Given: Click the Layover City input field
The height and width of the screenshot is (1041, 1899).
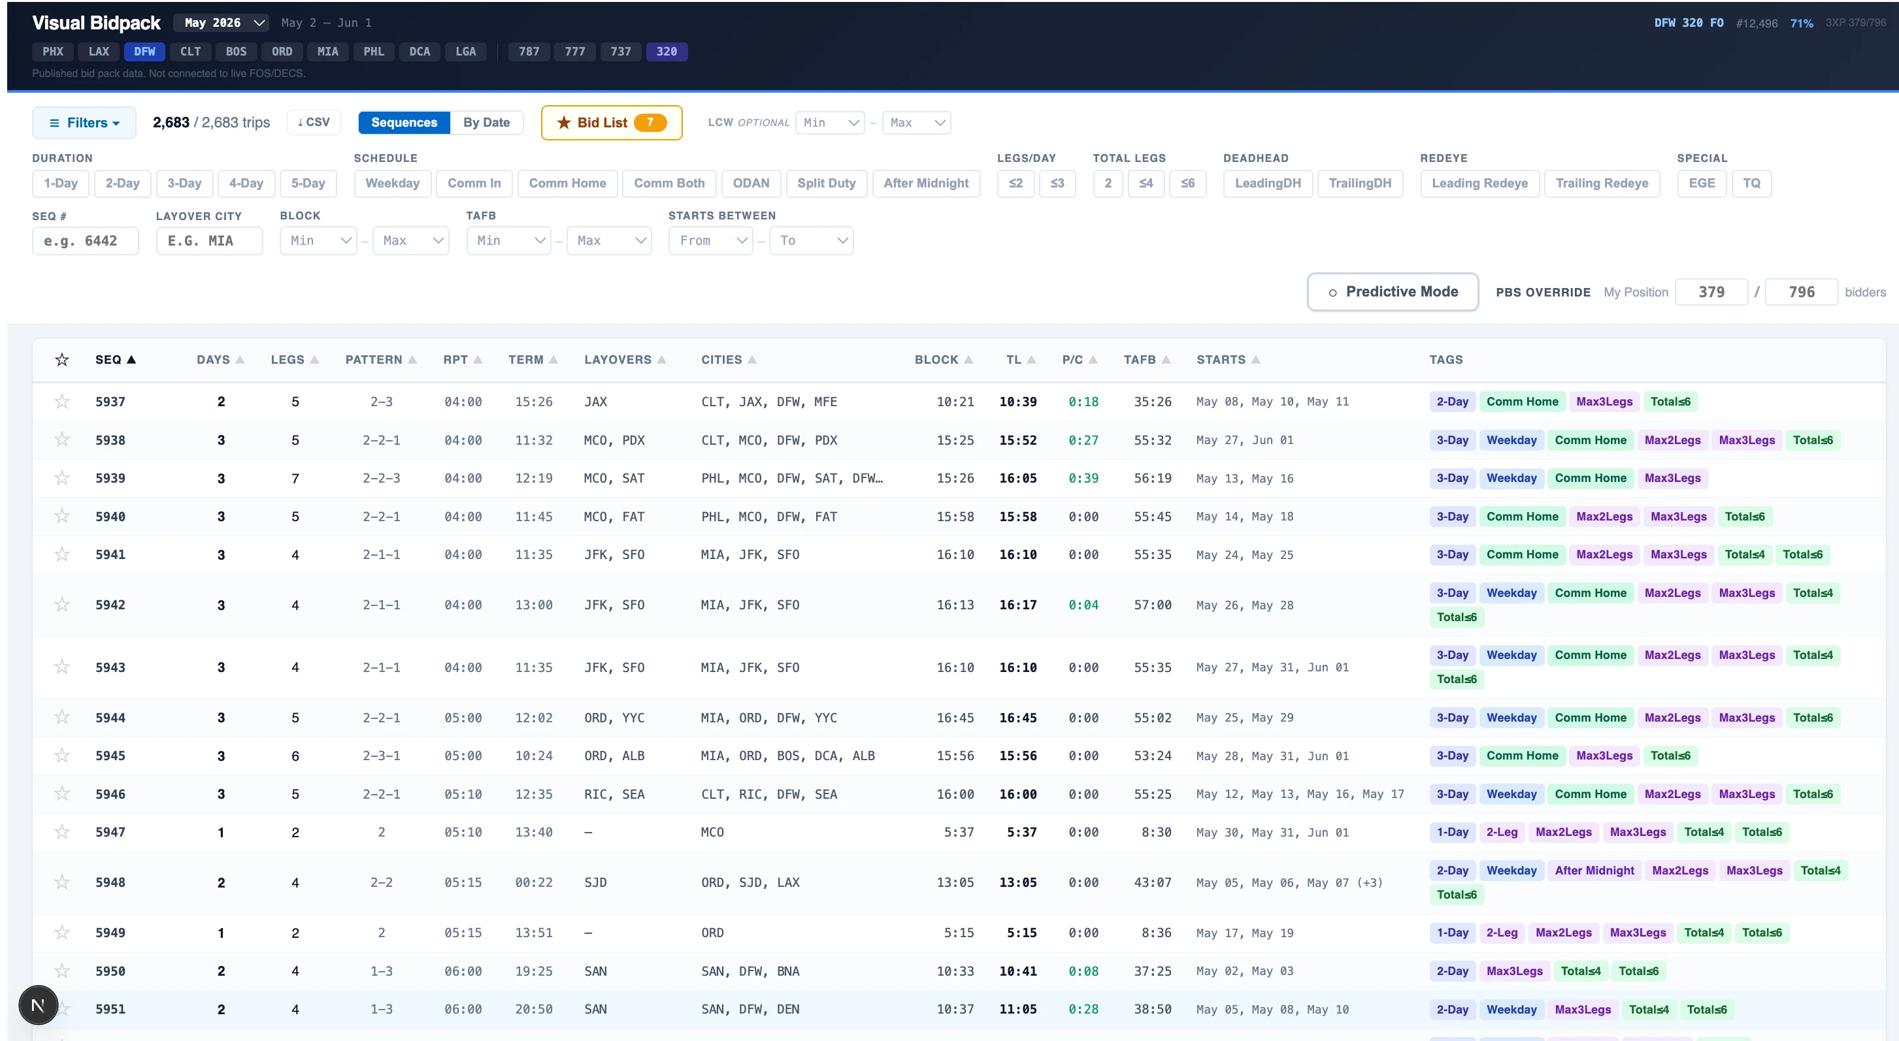Looking at the screenshot, I should [209, 241].
